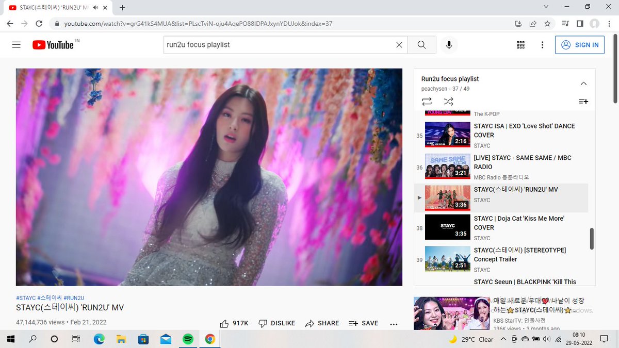619x348 pixels.
Task: Mute the tab via speaker icon
Action: (x=95, y=8)
